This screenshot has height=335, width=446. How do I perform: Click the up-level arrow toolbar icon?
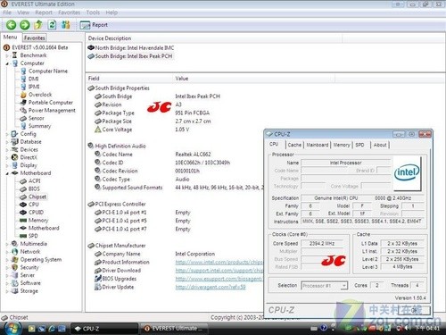click(x=38, y=25)
